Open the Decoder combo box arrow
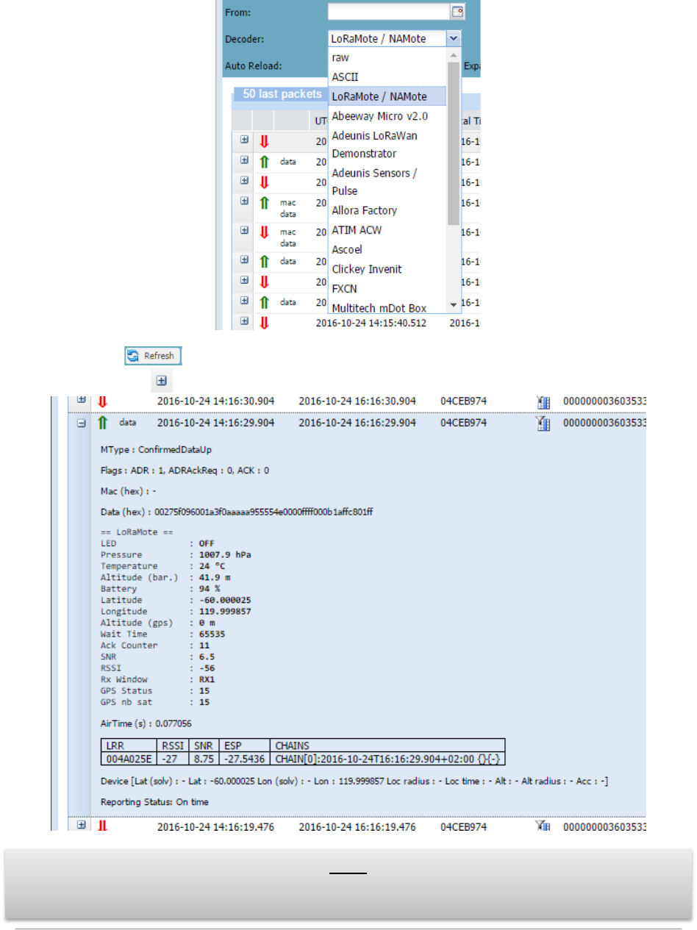The height and width of the screenshot is (930, 697). coord(454,39)
